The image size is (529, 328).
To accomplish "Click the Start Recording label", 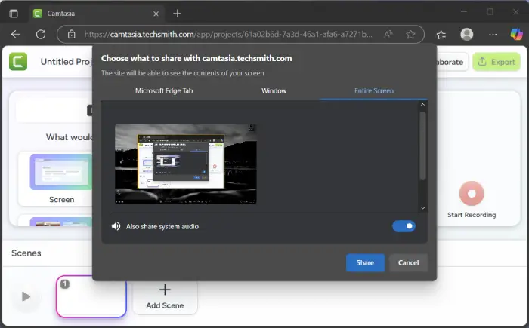I will tap(472, 215).
